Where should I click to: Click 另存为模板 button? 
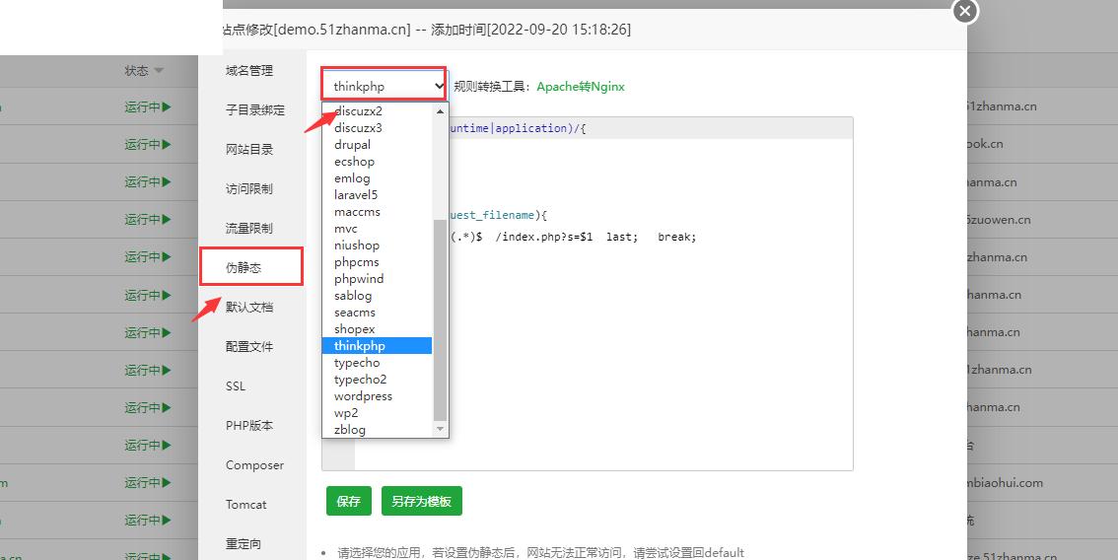(421, 501)
